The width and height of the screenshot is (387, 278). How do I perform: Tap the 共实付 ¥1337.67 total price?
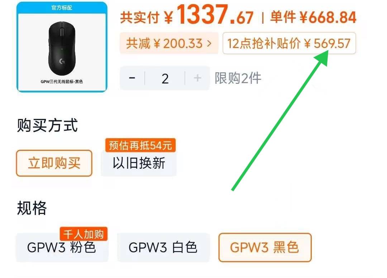tap(187, 15)
